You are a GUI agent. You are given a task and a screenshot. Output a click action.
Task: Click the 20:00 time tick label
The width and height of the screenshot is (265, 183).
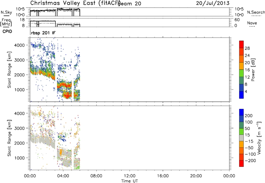(196, 176)
